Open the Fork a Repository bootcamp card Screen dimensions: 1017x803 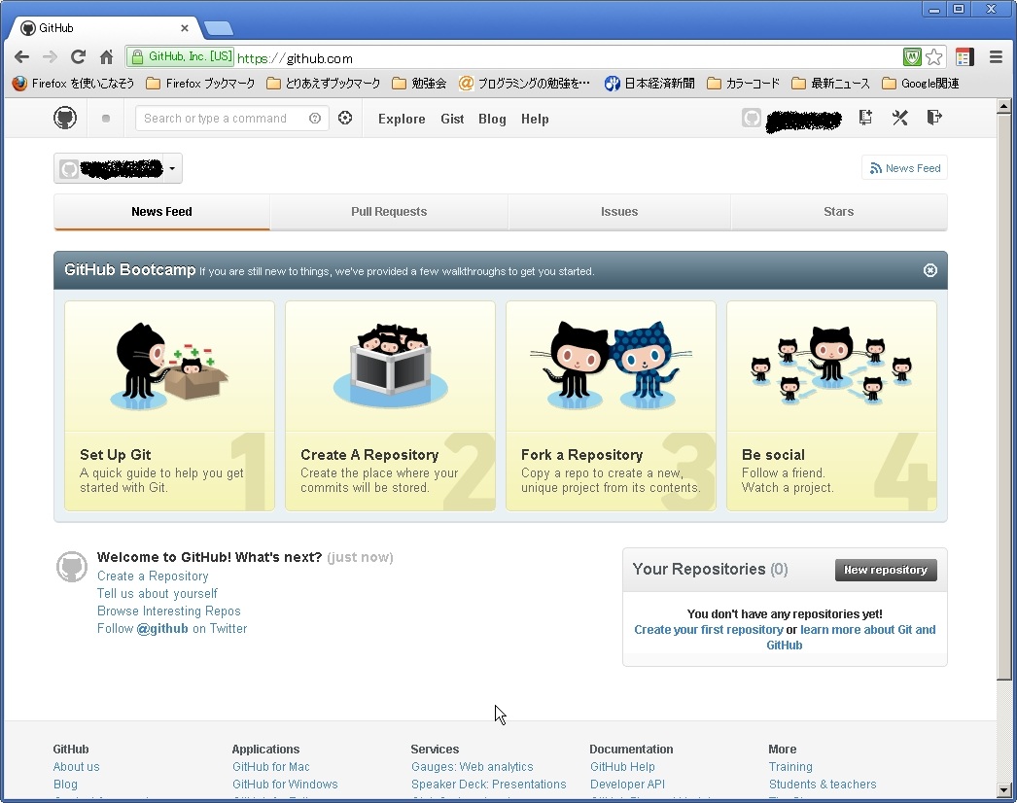[x=611, y=405]
